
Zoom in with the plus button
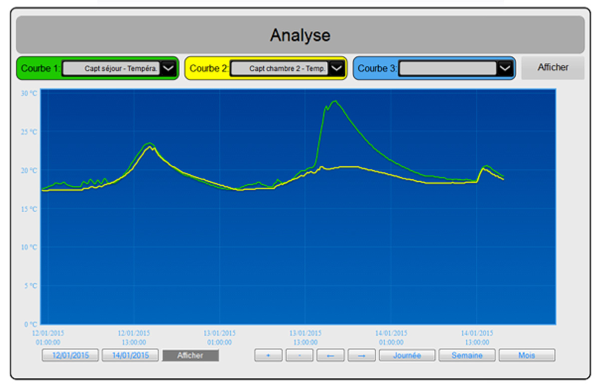tap(268, 355)
